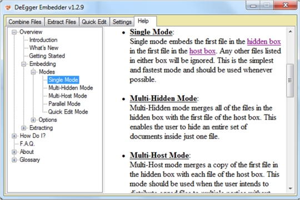Click the Multi-Host Mode heading

coord(159,155)
